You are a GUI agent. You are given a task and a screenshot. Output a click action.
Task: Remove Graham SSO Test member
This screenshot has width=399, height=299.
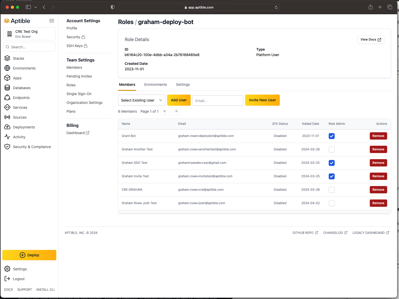tap(378, 163)
